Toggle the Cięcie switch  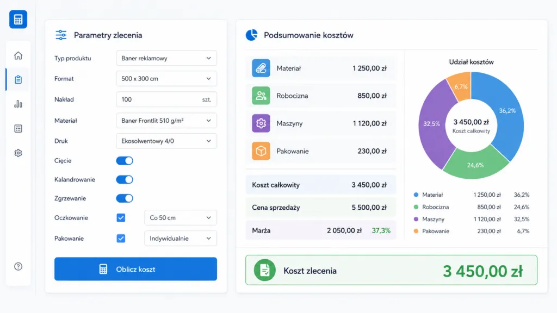125,161
